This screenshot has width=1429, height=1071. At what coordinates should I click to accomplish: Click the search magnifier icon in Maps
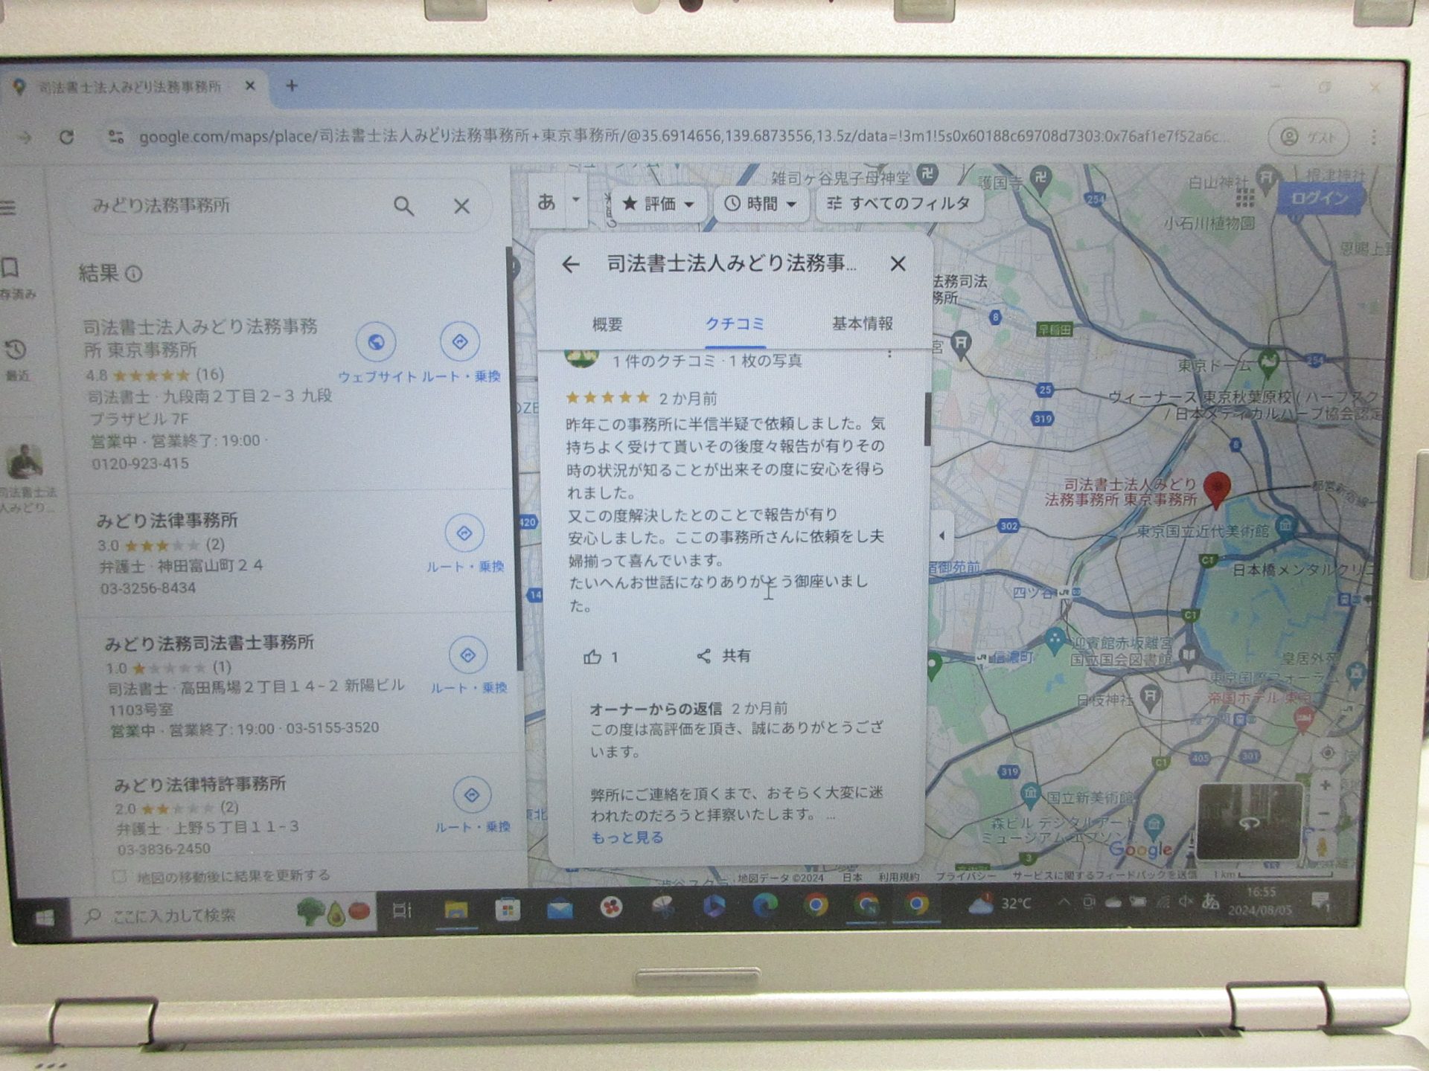tap(403, 206)
